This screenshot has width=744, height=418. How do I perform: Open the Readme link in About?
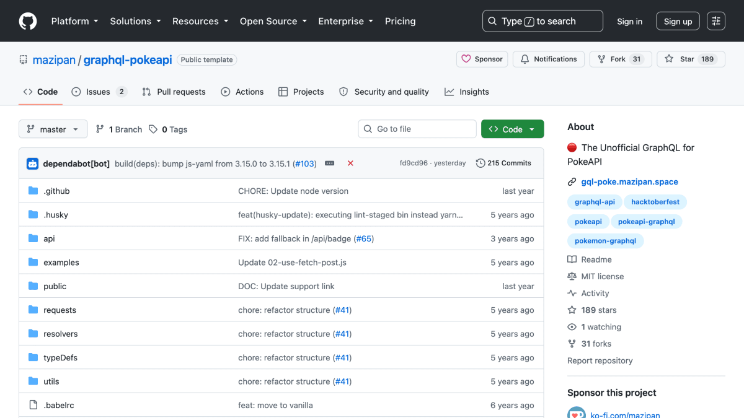click(x=590, y=259)
